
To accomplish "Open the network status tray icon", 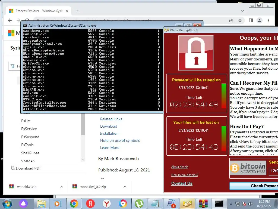I will 237,204.
